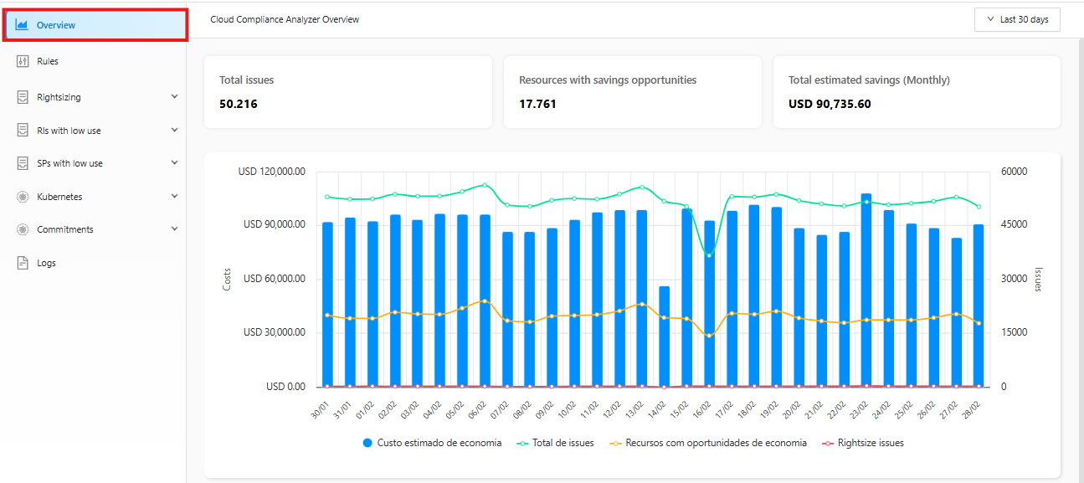
Task: Click the SPs with low use icon
Action: [x=23, y=163]
